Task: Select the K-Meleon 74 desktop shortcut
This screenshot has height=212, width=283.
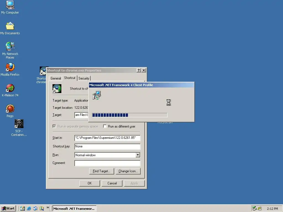Action: point(10,90)
